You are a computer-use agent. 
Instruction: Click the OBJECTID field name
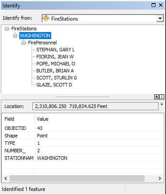(x=15, y=128)
